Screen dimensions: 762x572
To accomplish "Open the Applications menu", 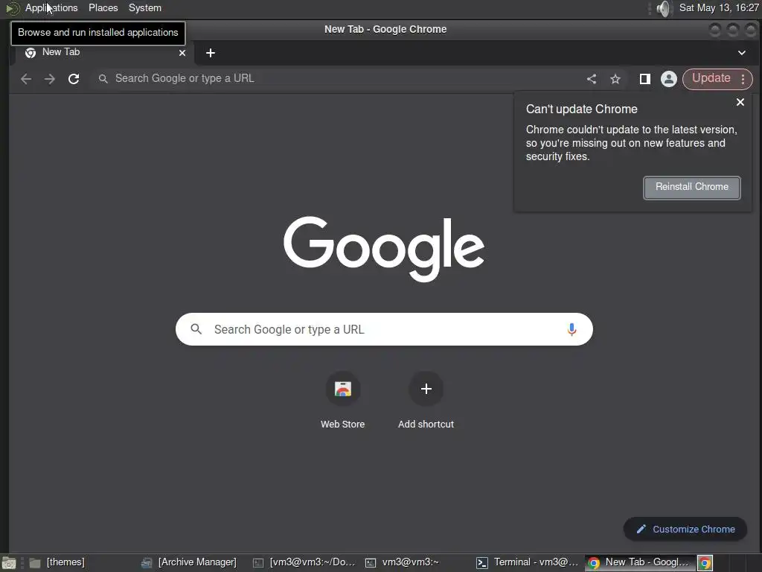I will (51, 7).
